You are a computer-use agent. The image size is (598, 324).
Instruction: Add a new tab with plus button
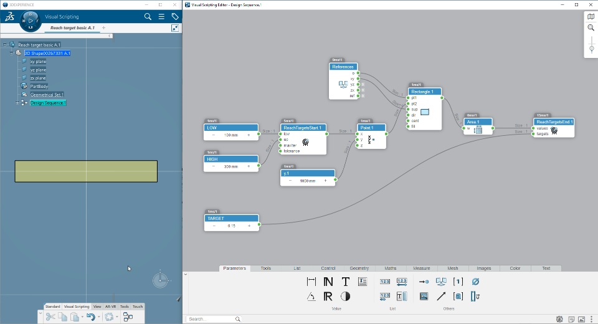coord(103,28)
